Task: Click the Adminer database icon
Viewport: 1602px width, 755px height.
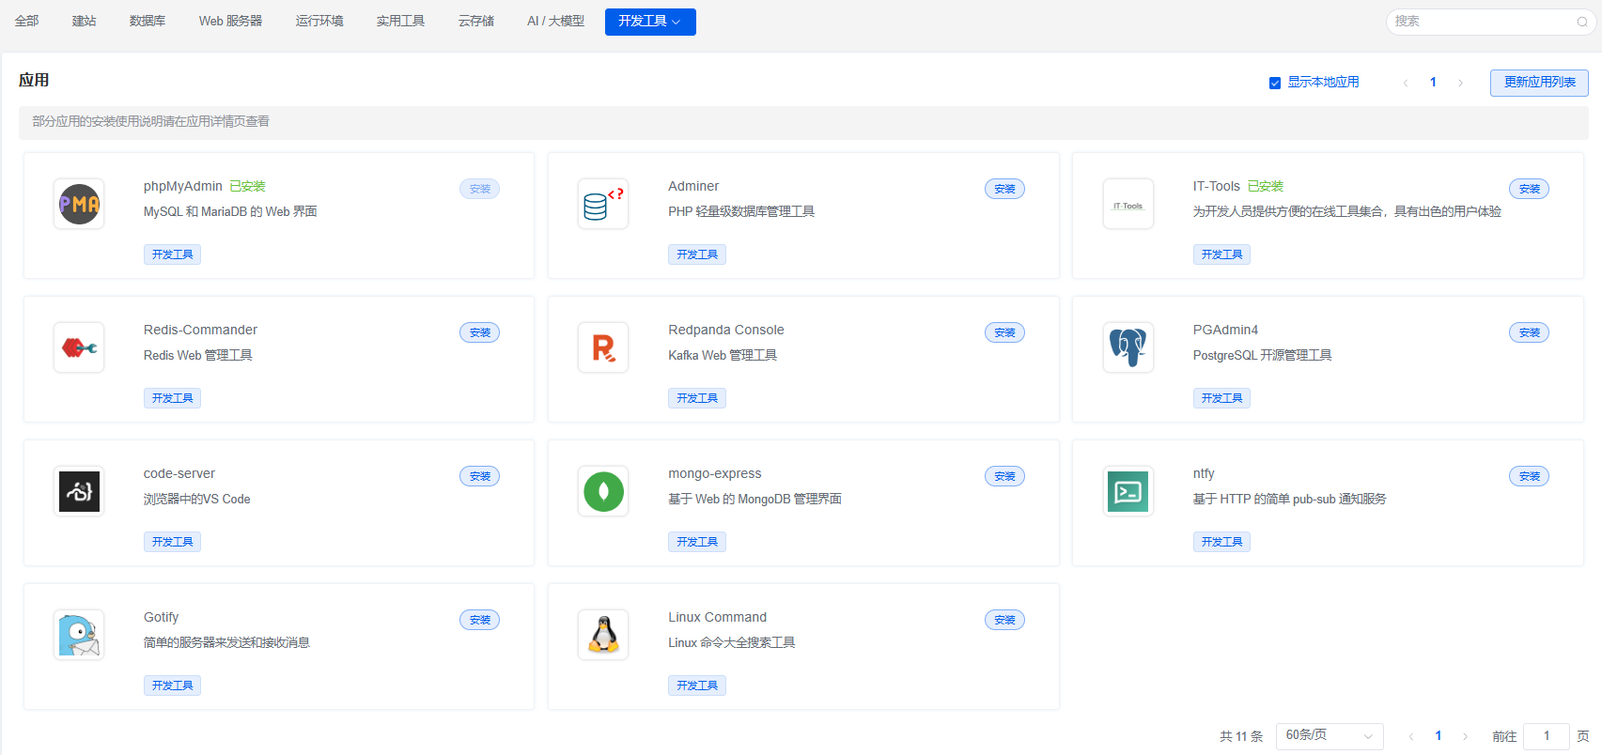Action: 603,204
